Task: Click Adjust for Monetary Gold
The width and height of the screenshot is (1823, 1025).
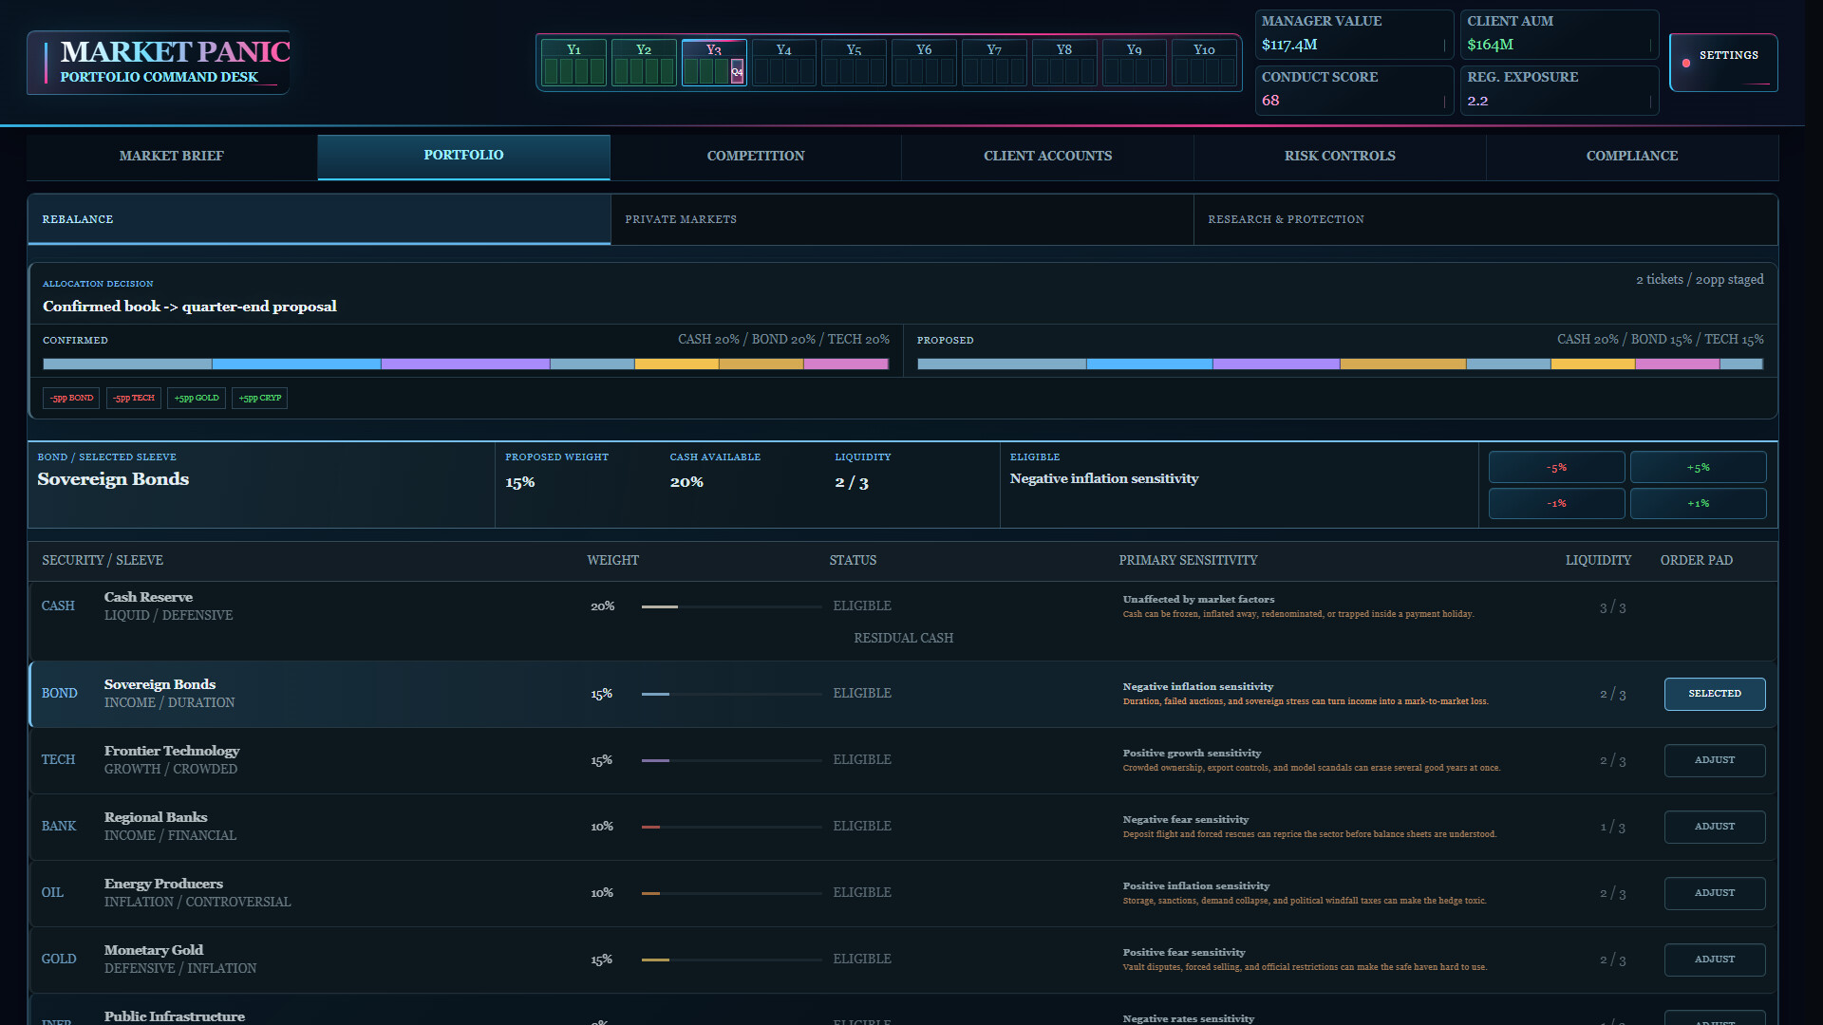Action: tap(1715, 960)
